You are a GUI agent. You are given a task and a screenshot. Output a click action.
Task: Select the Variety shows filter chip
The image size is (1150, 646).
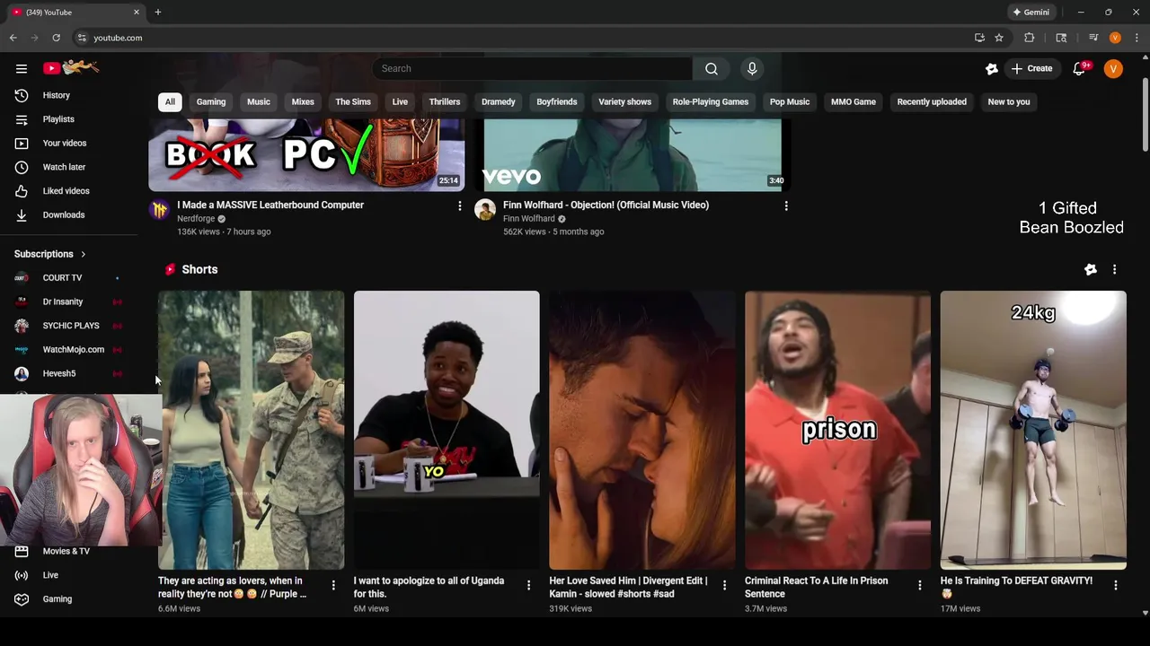click(625, 101)
